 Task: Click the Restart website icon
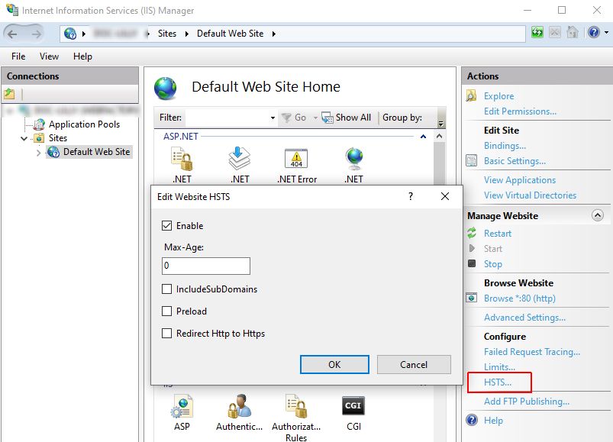[473, 234]
